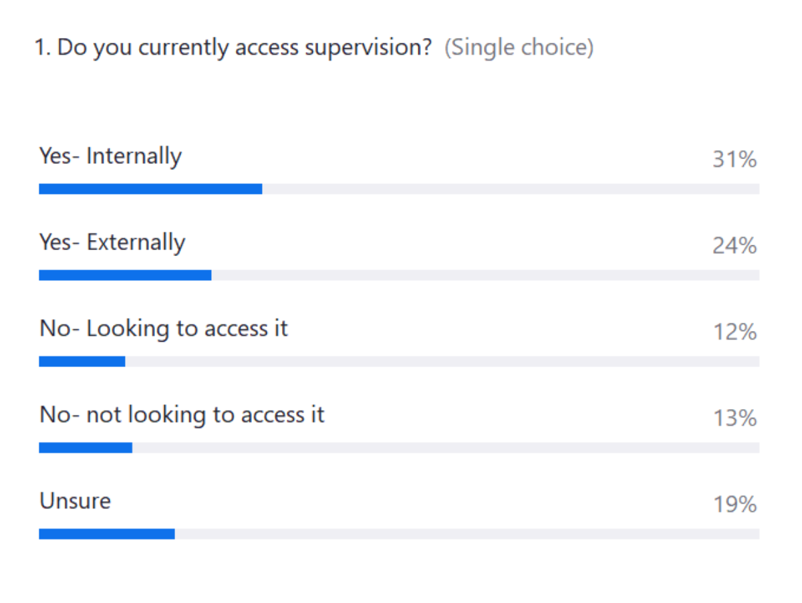The width and height of the screenshot is (802, 603).
Task: Click the 'Yes- Internally' option label
Action: pyautogui.click(x=110, y=156)
